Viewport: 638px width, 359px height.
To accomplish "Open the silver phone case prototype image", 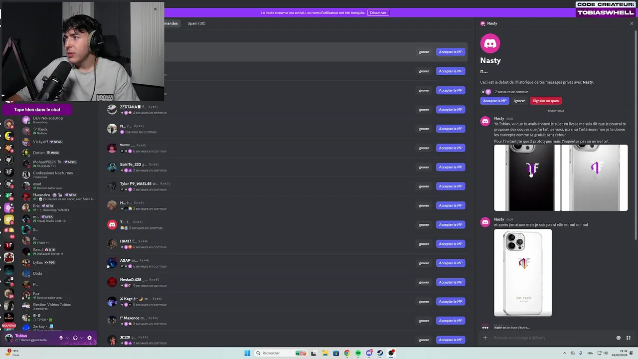I will tap(594, 178).
